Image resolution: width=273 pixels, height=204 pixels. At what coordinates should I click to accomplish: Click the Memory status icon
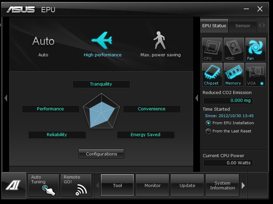[234, 74]
